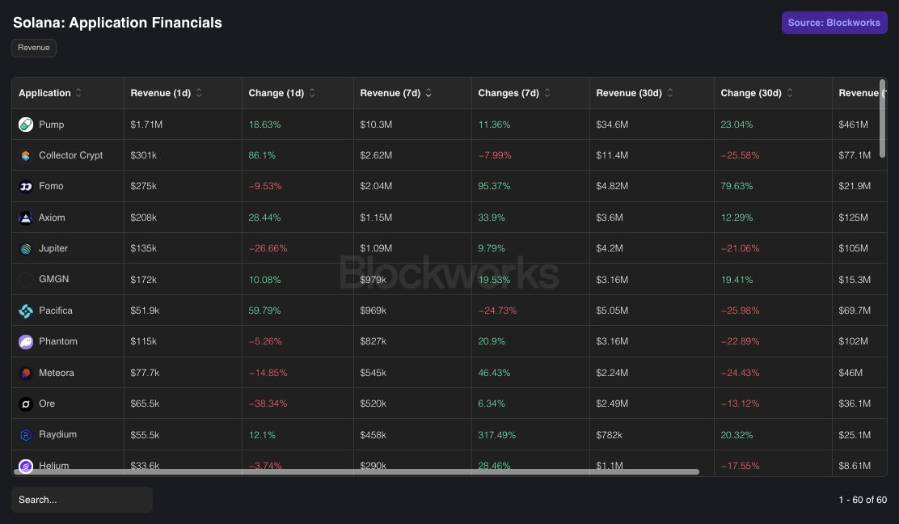Viewport: 899px width, 524px height.
Task: Click the vertical table scrollbar
Action: [882, 119]
